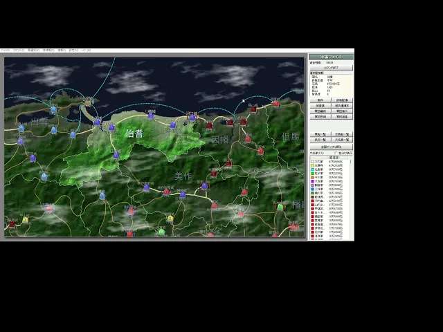443x332 pixels.
Task: Click the 軍団編成 button
Action: 320,111
